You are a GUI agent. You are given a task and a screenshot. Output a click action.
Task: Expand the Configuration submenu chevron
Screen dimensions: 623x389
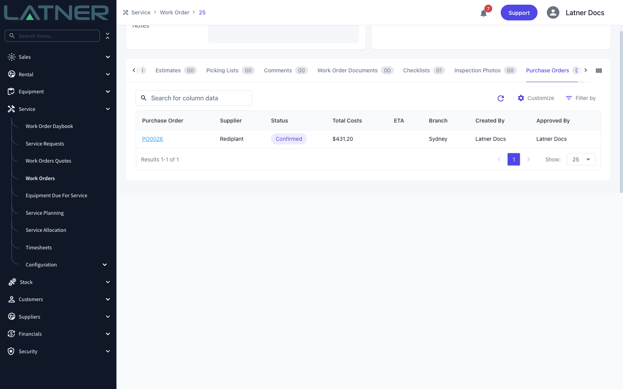point(105,265)
